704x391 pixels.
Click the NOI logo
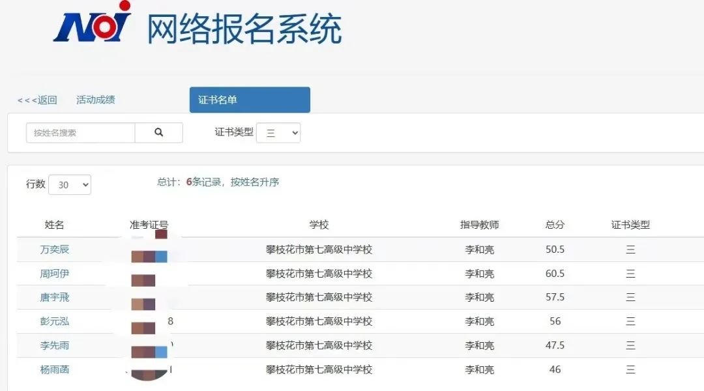click(x=93, y=25)
